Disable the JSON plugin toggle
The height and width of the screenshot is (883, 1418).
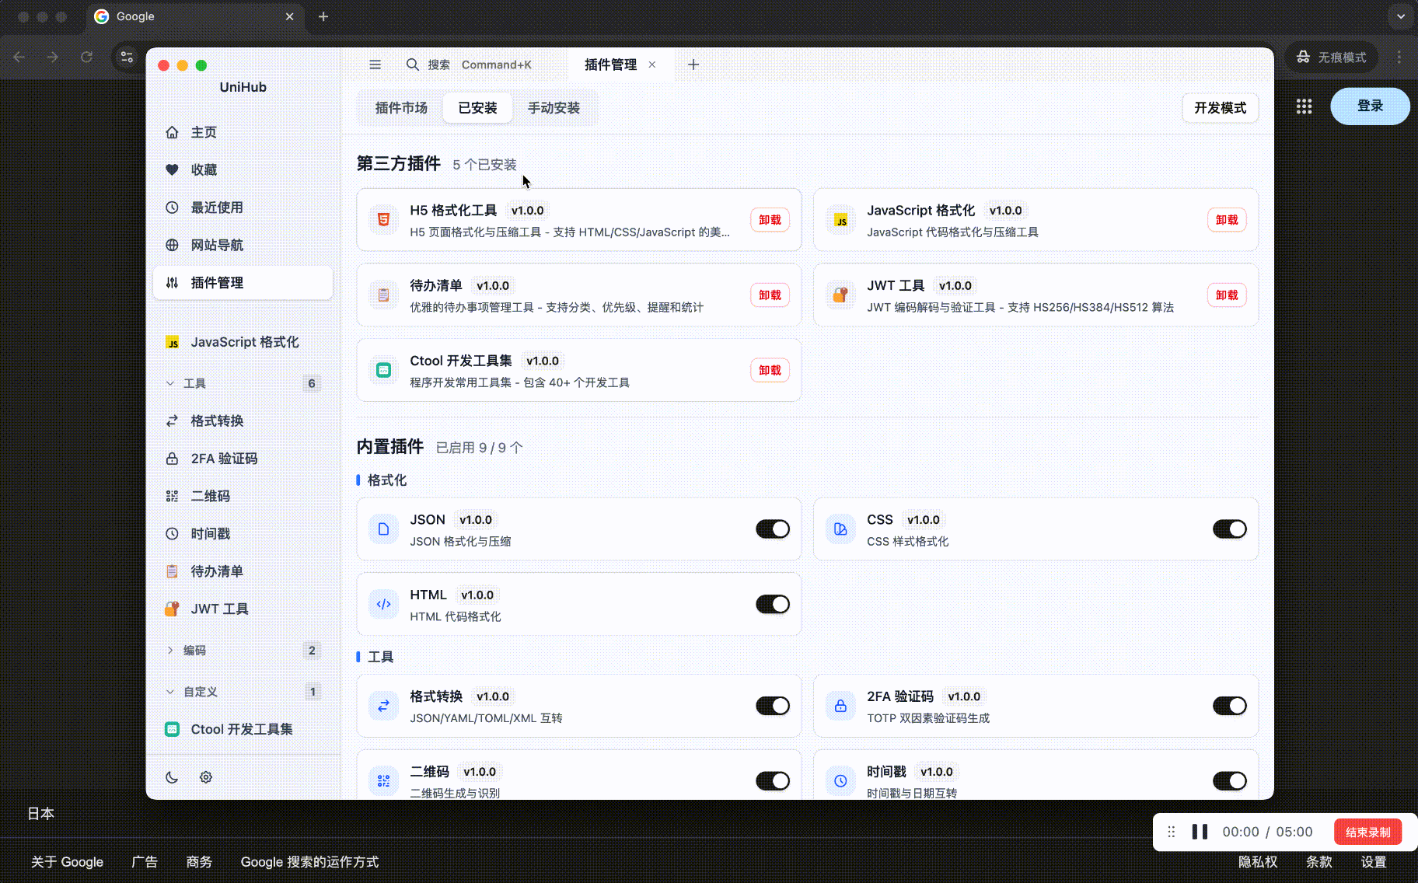tap(773, 529)
